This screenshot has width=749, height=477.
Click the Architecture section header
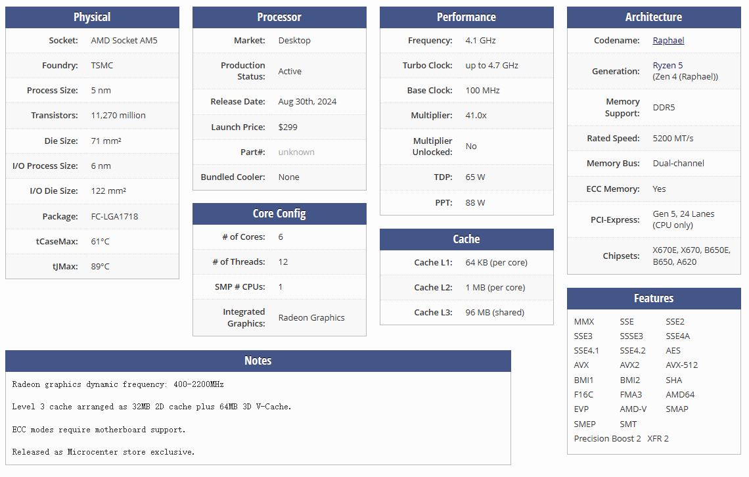(x=654, y=17)
